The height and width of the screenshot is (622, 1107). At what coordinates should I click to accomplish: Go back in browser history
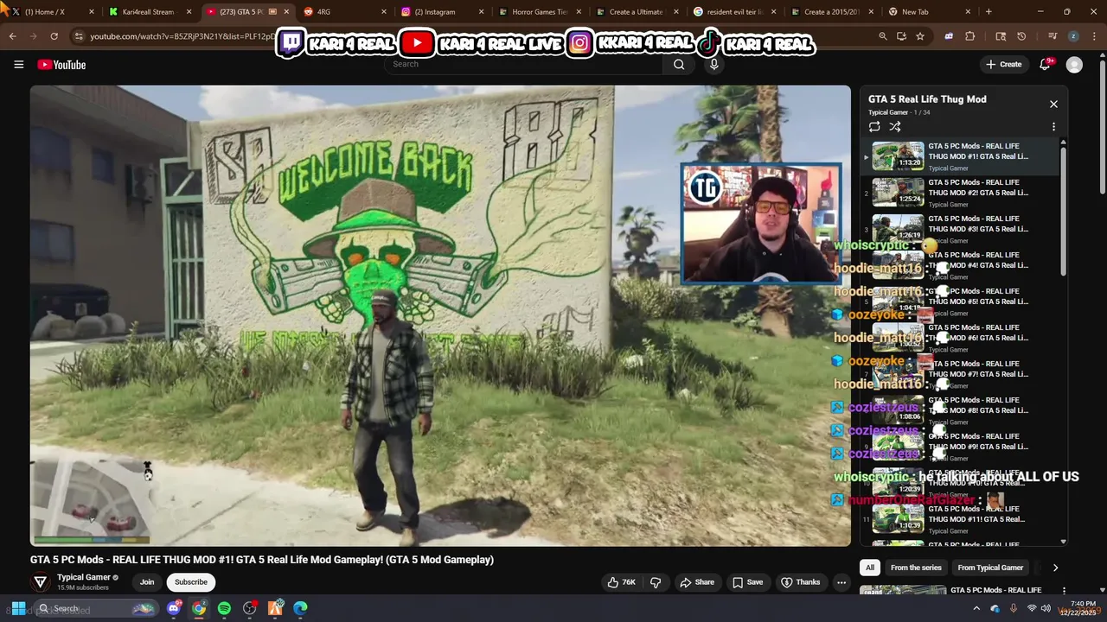[12, 36]
